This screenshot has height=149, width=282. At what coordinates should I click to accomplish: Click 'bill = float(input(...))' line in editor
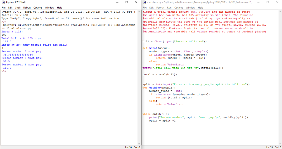pyautogui.click(x=174, y=42)
